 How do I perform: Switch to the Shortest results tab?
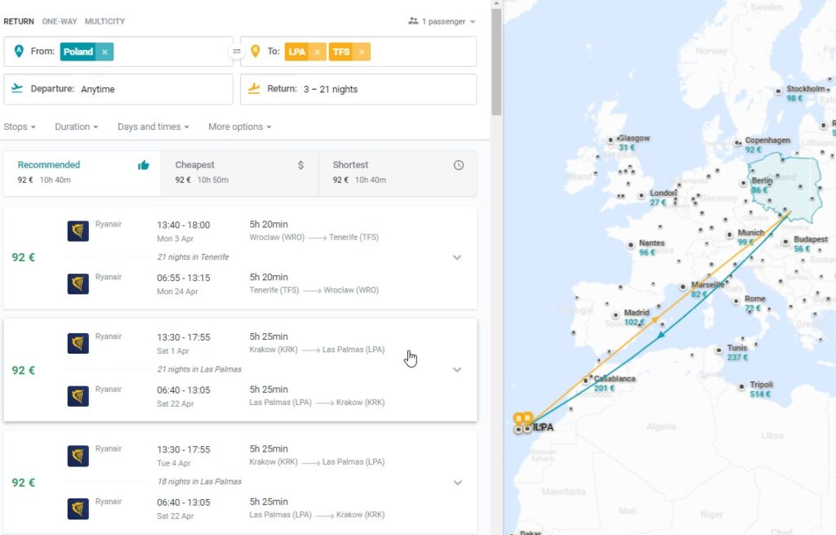click(x=398, y=173)
